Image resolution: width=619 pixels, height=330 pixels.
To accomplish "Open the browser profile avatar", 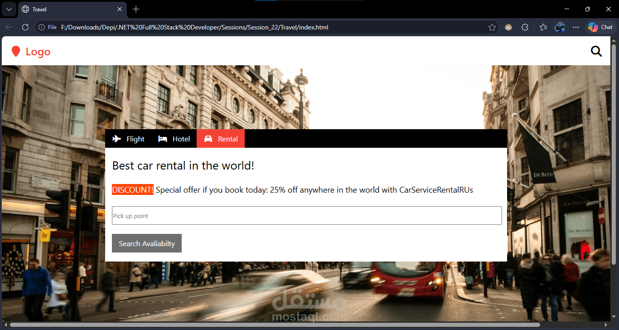I will [x=560, y=27].
